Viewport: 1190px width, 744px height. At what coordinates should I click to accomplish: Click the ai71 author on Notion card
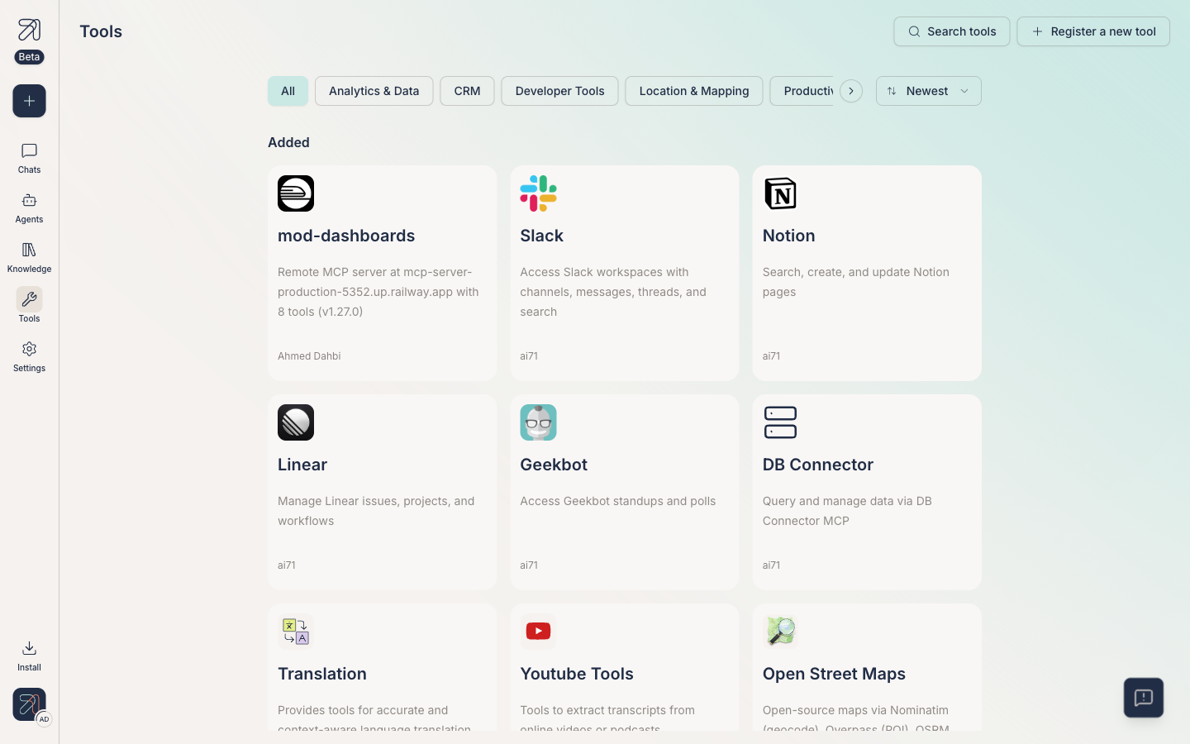pos(771,356)
